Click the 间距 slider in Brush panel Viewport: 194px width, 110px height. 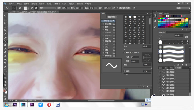tap(137, 74)
